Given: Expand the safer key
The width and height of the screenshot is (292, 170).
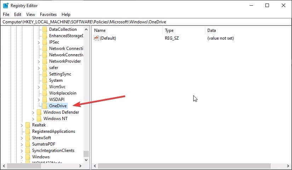Looking at the screenshot, I should pyautogui.click(x=39, y=68).
